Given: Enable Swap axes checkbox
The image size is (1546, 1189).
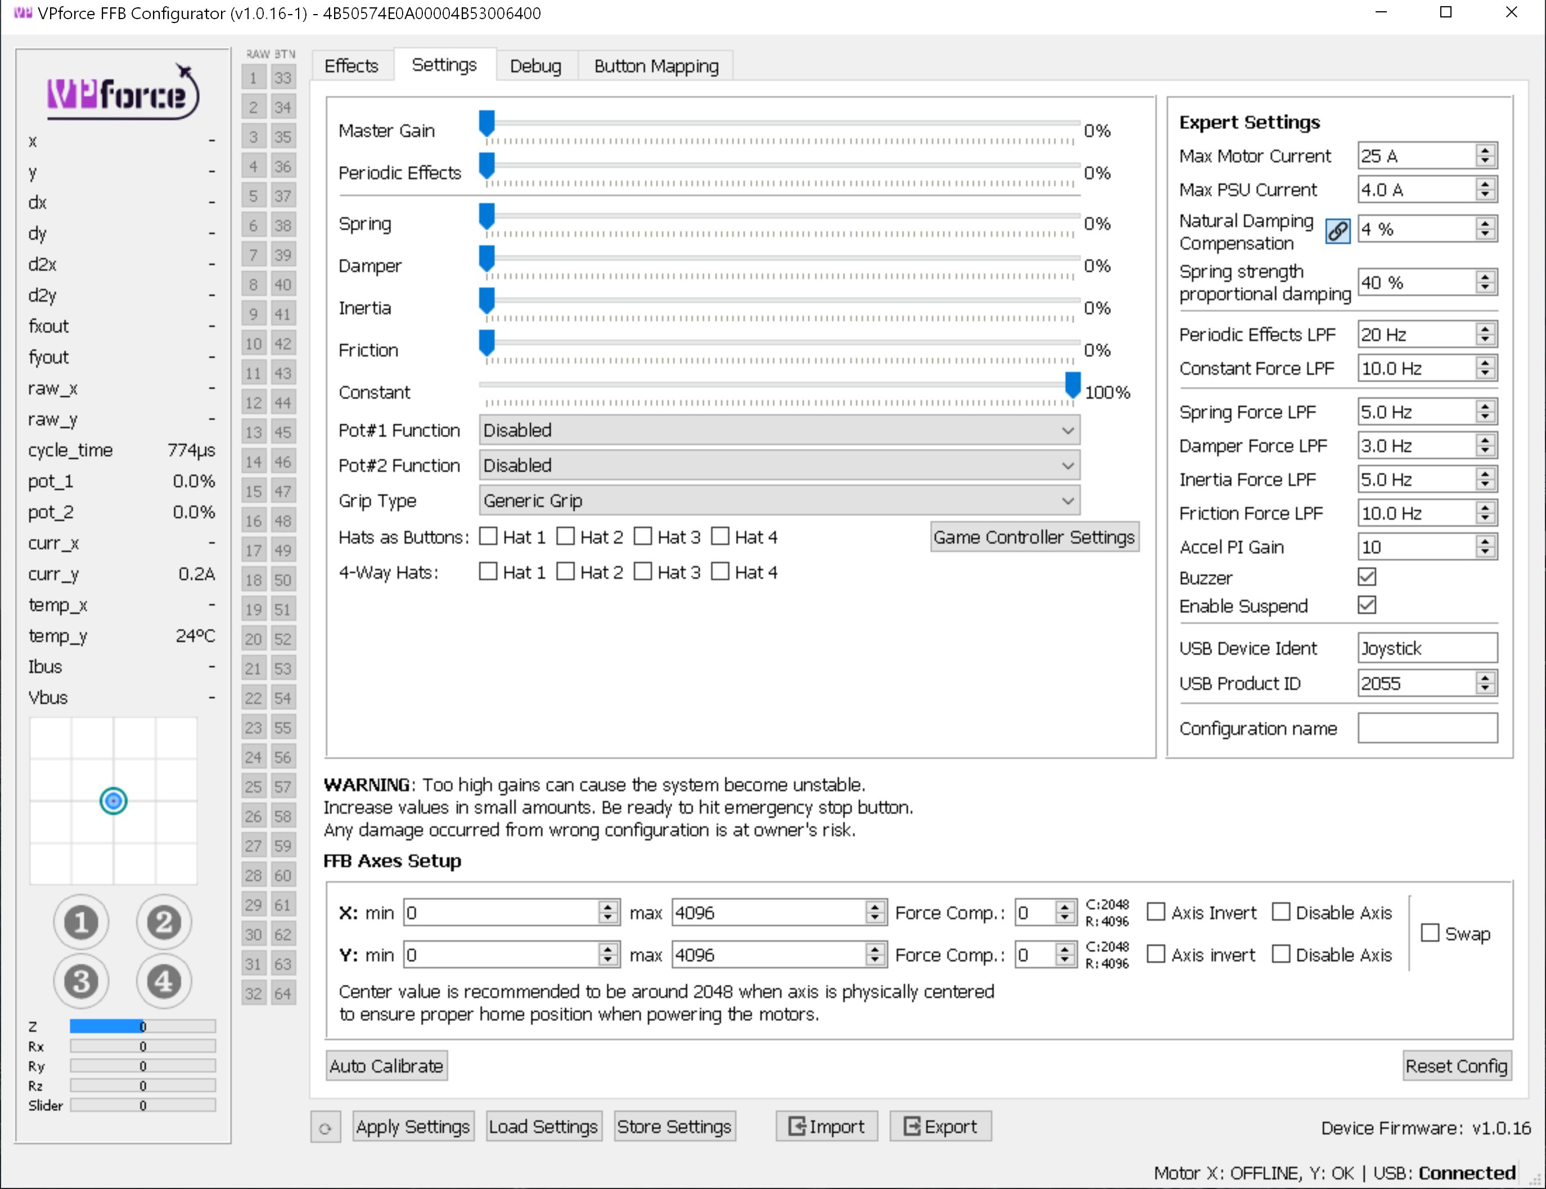Looking at the screenshot, I should [1430, 933].
